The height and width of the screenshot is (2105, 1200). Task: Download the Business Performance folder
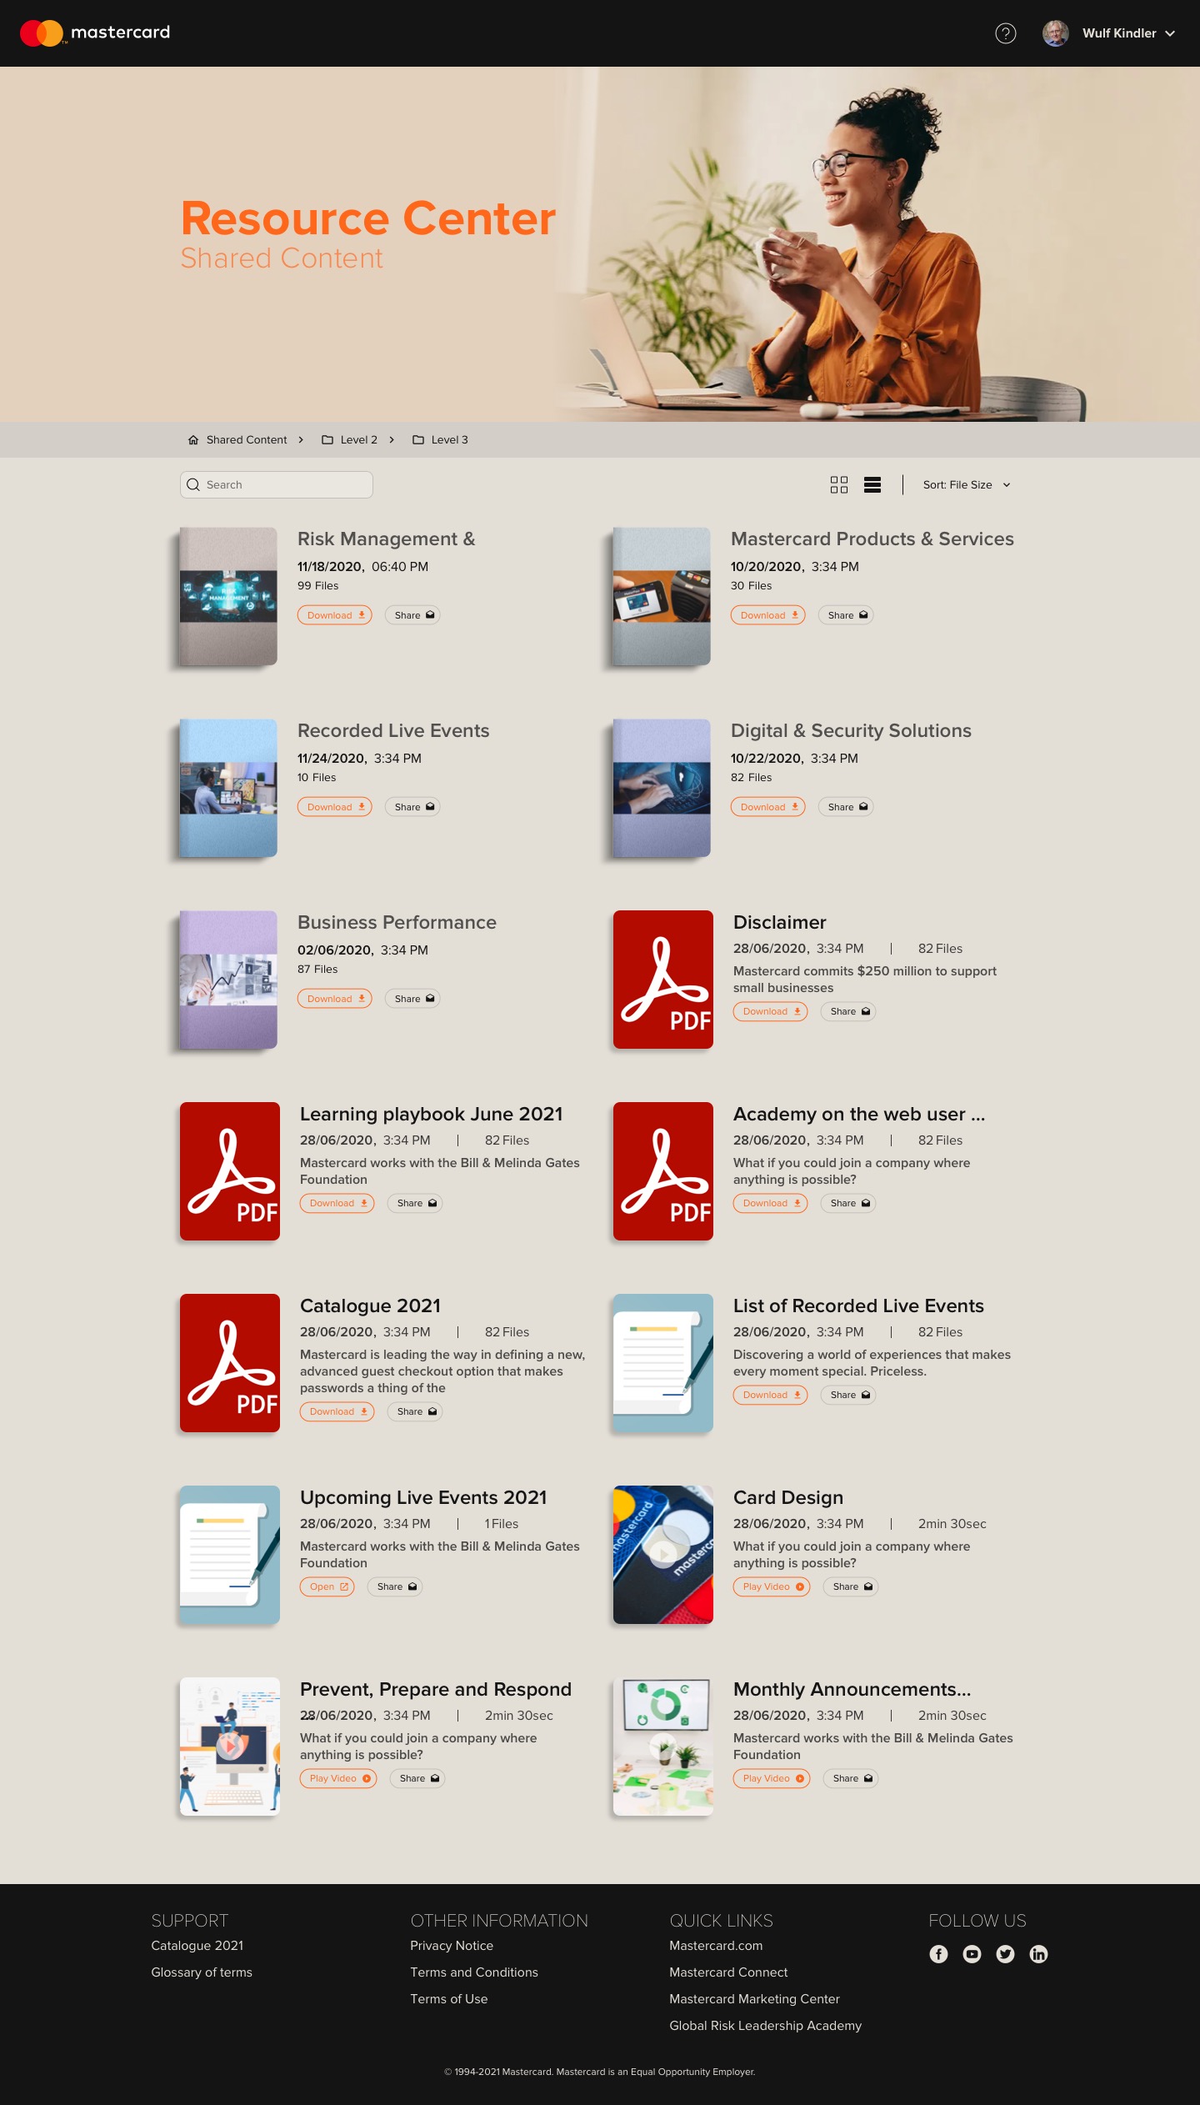(335, 999)
